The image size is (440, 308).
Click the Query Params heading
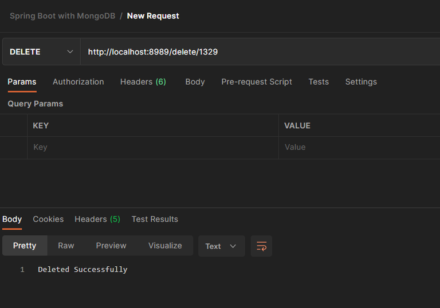pyautogui.click(x=36, y=104)
